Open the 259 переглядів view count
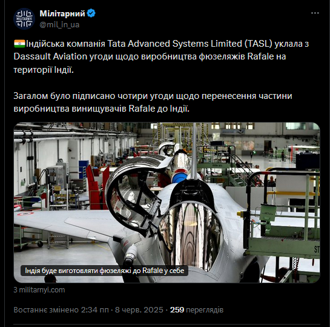 [197, 310]
